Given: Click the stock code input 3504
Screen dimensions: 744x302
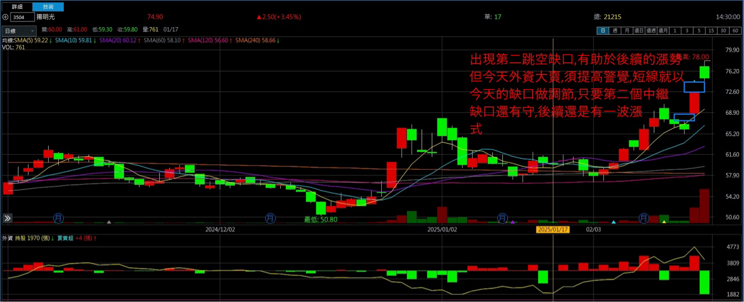Looking at the screenshot, I should tap(22, 17).
